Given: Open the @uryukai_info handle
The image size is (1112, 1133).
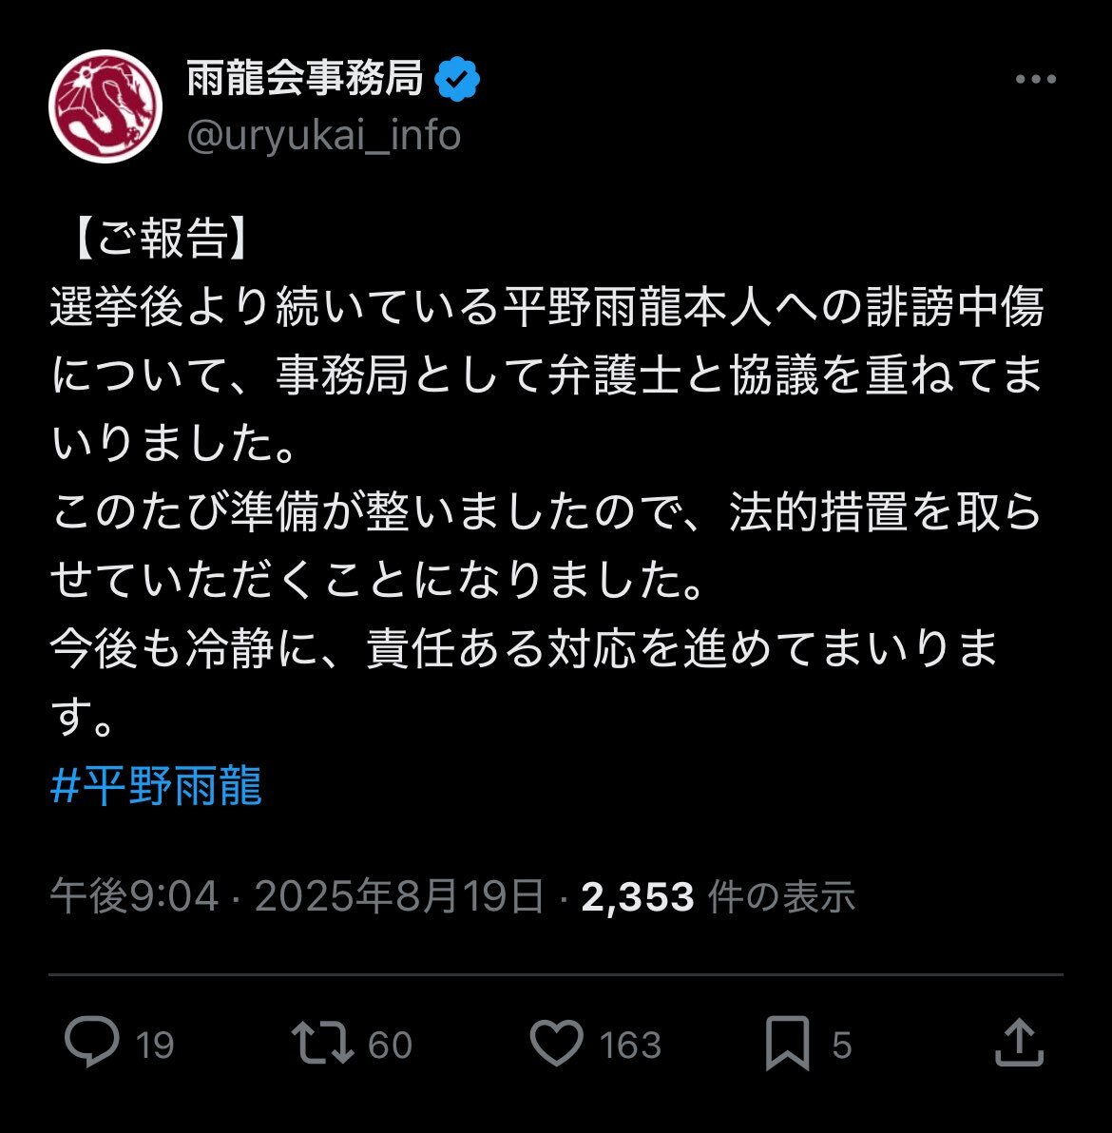Looking at the screenshot, I should point(324,135).
